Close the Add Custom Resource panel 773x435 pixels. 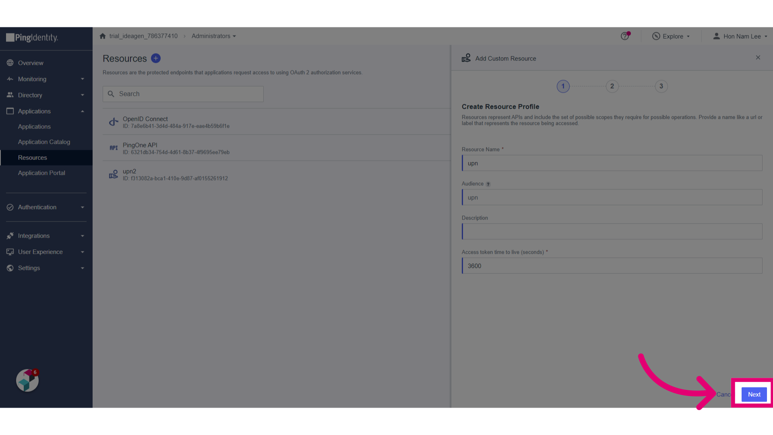[758, 58]
